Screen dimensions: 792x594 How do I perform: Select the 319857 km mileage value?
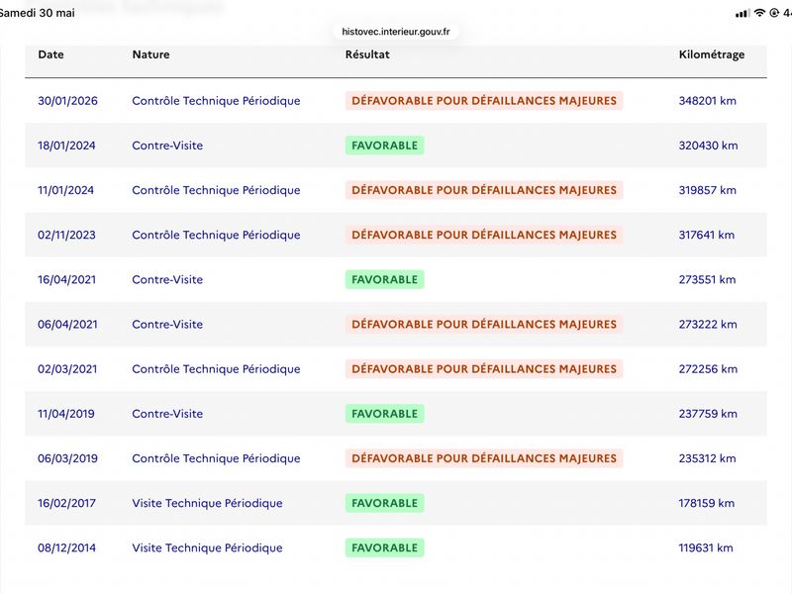707,190
